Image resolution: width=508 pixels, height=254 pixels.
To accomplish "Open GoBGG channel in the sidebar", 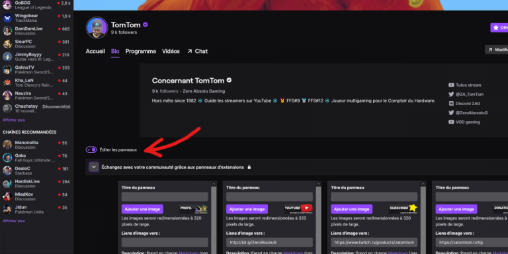I will coord(36,5).
